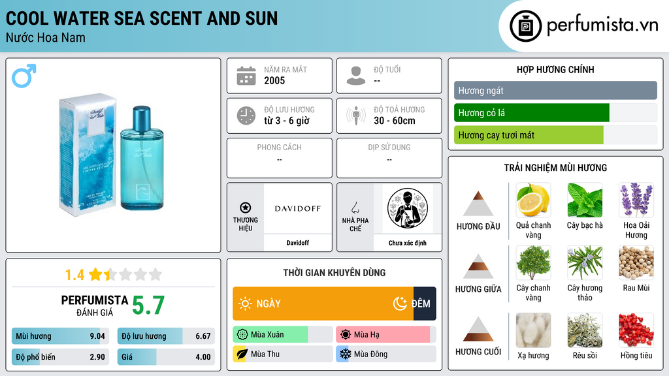Viewport: 669px width, 376px height.
Task: Click the person silhouette icon for Độ tuổi
Action: [356, 76]
